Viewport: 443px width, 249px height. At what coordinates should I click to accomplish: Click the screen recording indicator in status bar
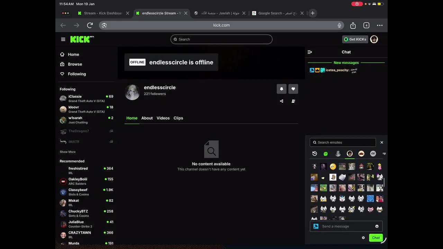357,4
